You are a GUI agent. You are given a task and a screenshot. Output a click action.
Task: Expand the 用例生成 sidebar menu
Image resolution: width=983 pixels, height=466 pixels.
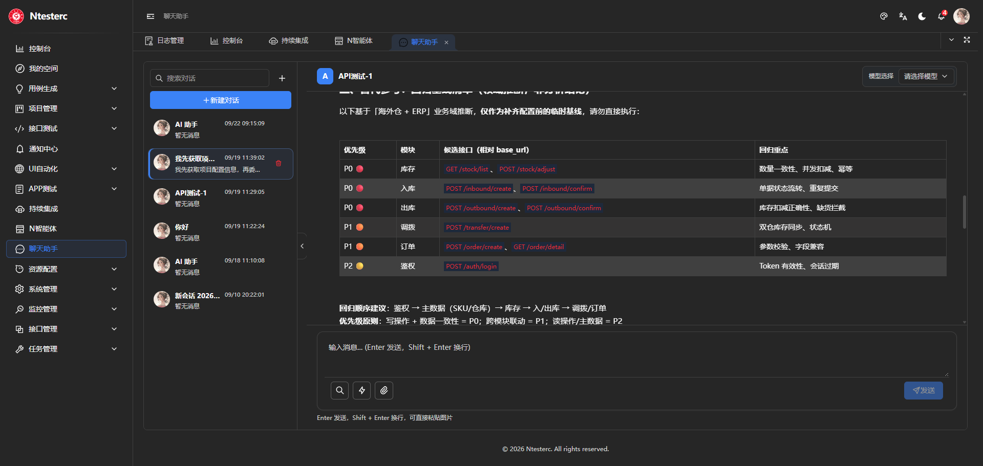(x=67, y=88)
